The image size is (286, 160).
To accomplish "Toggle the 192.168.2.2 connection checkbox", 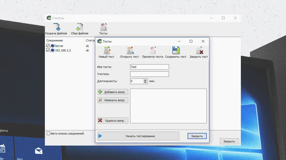I will click(x=48, y=50).
